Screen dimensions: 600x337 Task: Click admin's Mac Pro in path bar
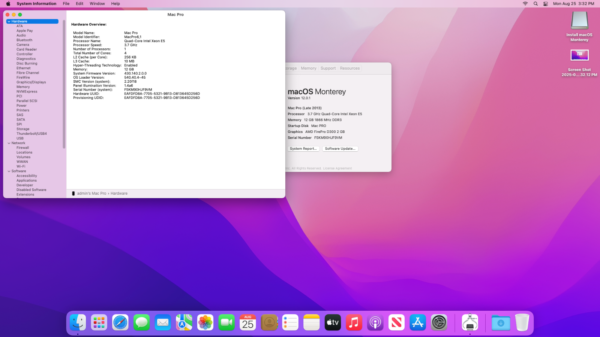[91, 194]
